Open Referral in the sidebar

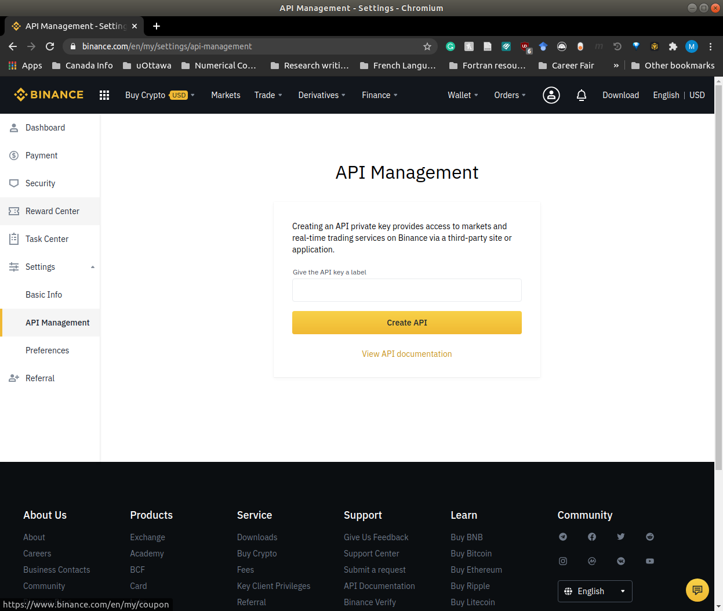(50, 378)
